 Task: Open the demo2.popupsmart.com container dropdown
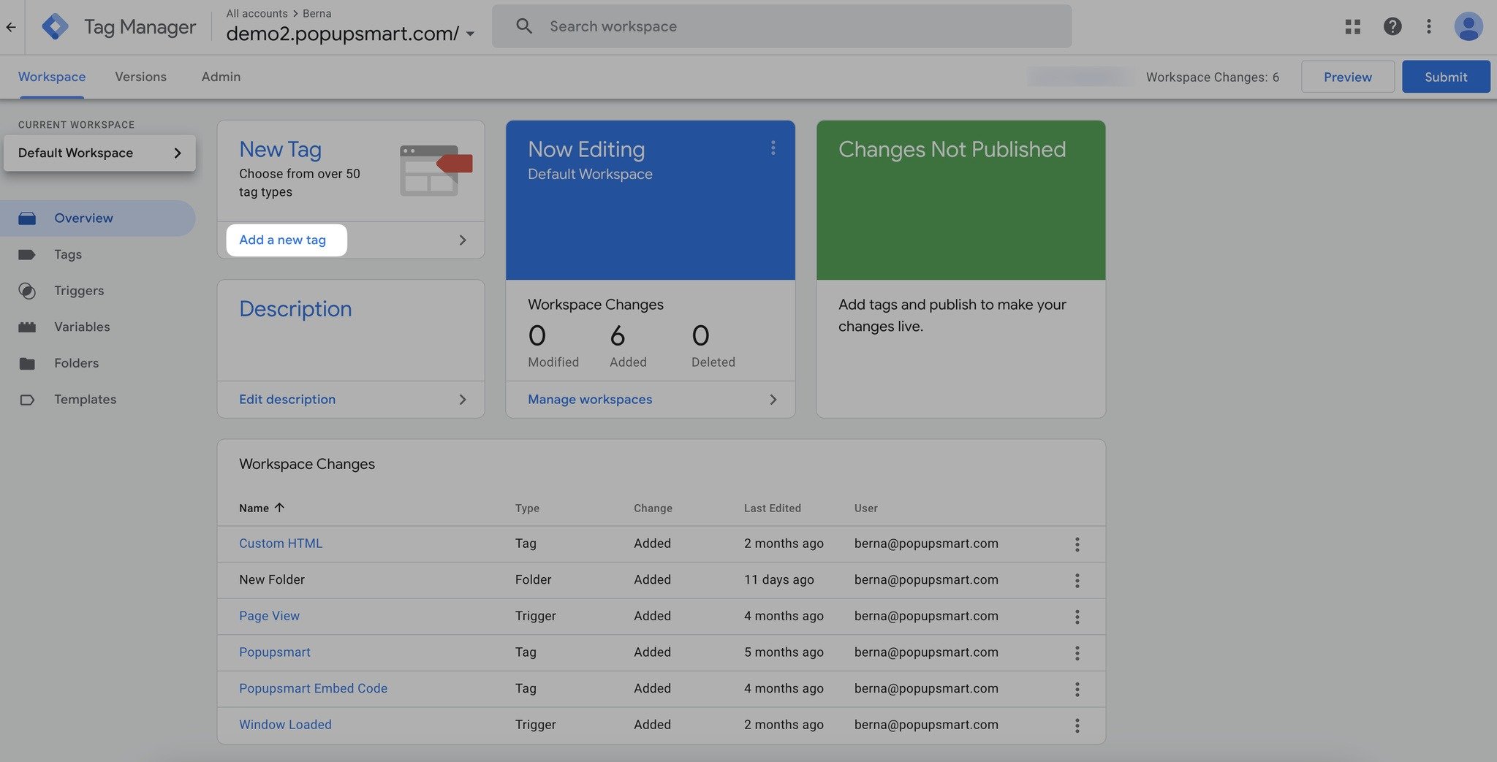470,34
